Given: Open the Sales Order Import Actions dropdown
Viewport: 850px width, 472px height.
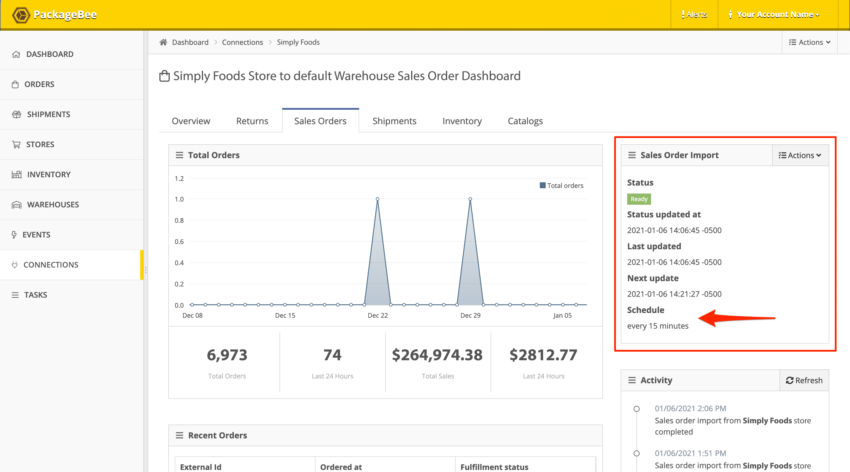Looking at the screenshot, I should (800, 155).
